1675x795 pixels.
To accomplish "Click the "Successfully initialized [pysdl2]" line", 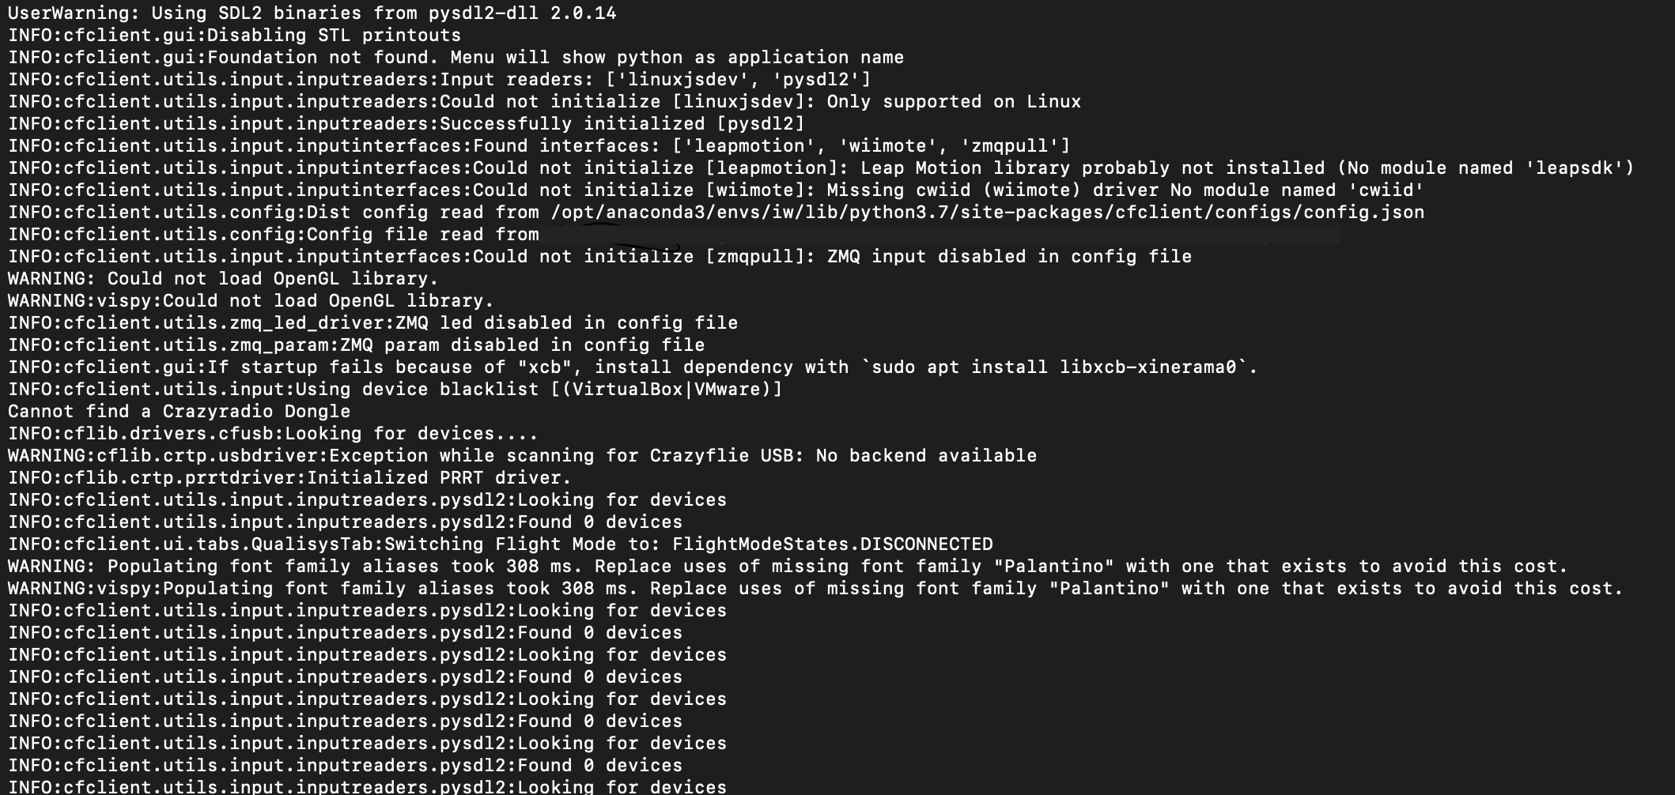I will 406,124.
